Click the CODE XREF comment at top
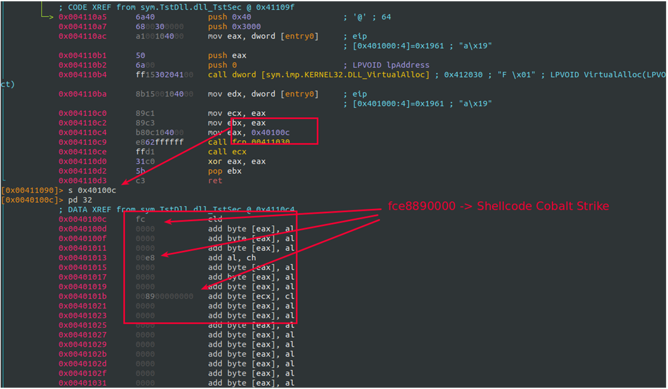 click(177, 7)
